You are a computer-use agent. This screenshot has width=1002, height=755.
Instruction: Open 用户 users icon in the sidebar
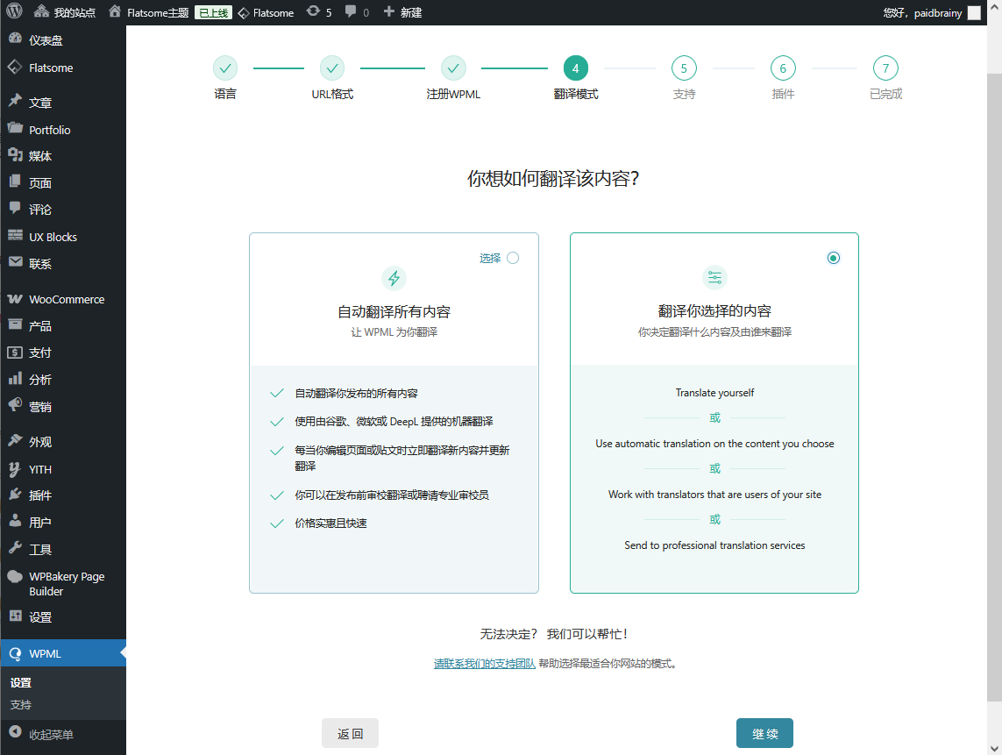point(15,521)
